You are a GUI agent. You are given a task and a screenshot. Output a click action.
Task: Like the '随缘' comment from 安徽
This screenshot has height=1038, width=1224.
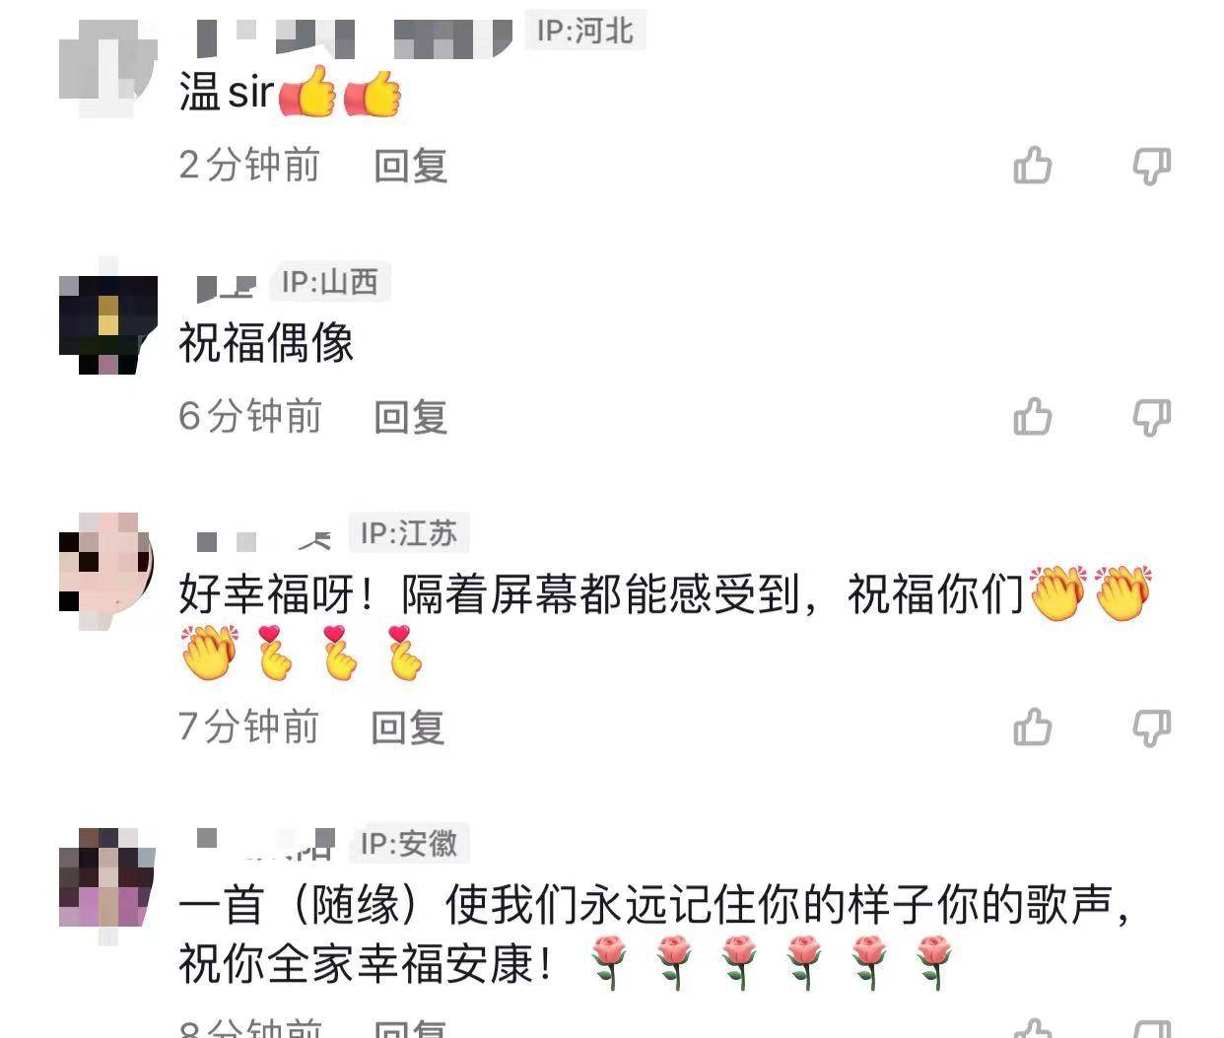coord(1033,1028)
